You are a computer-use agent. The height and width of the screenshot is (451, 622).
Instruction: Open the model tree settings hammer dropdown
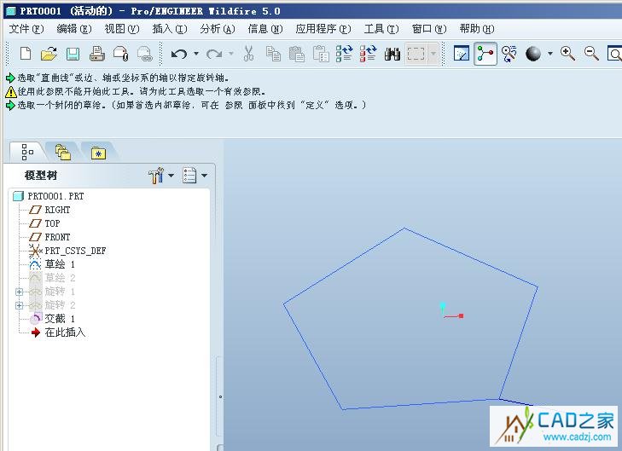pyautogui.click(x=160, y=176)
